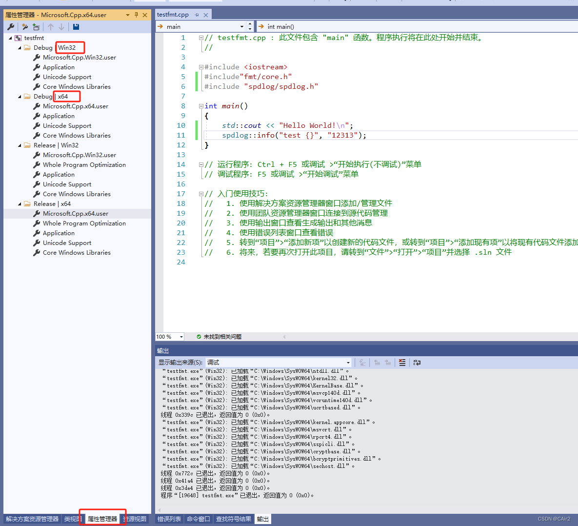
Task: Clear all messages with the Clear All icon
Action: click(x=402, y=363)
